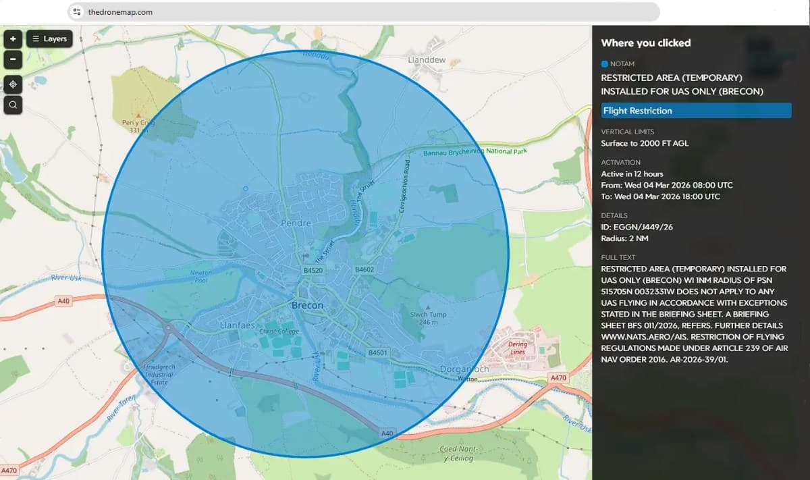Select the Flight Restriction category bar
This screenshot has height=480, width=810.
(x=696, y=110)
